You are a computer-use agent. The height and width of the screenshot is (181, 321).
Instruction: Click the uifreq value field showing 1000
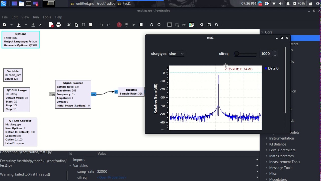click(x=266, y=54)
